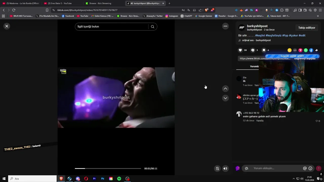
Task: Go back in browser history
Action: click(x=4, y=10)
